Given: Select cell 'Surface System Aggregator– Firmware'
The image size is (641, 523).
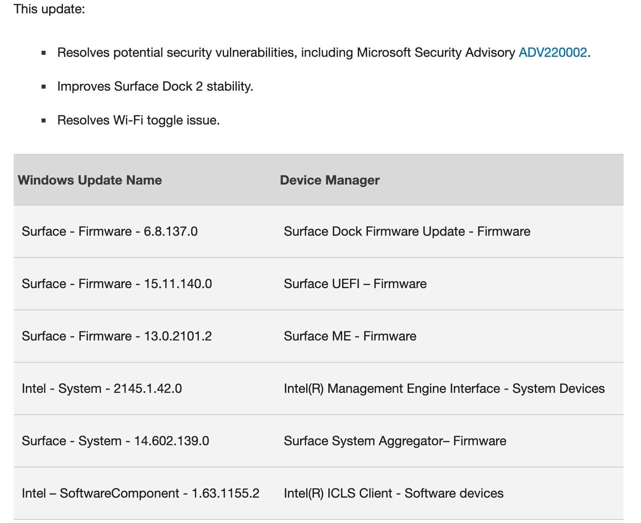Looking at the screenshot, I should coord(395,441).
